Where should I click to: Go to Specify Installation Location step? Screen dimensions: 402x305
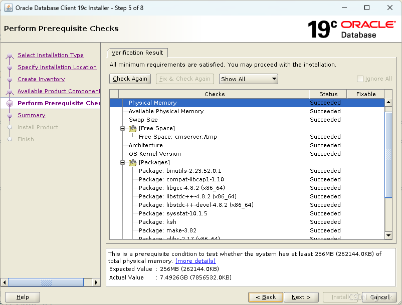[x=57, y=67]
